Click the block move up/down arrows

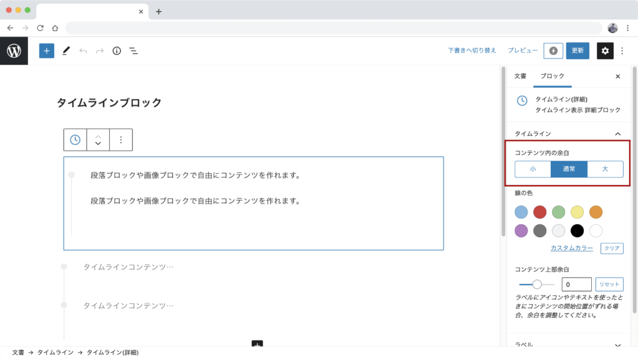(98, 140)
